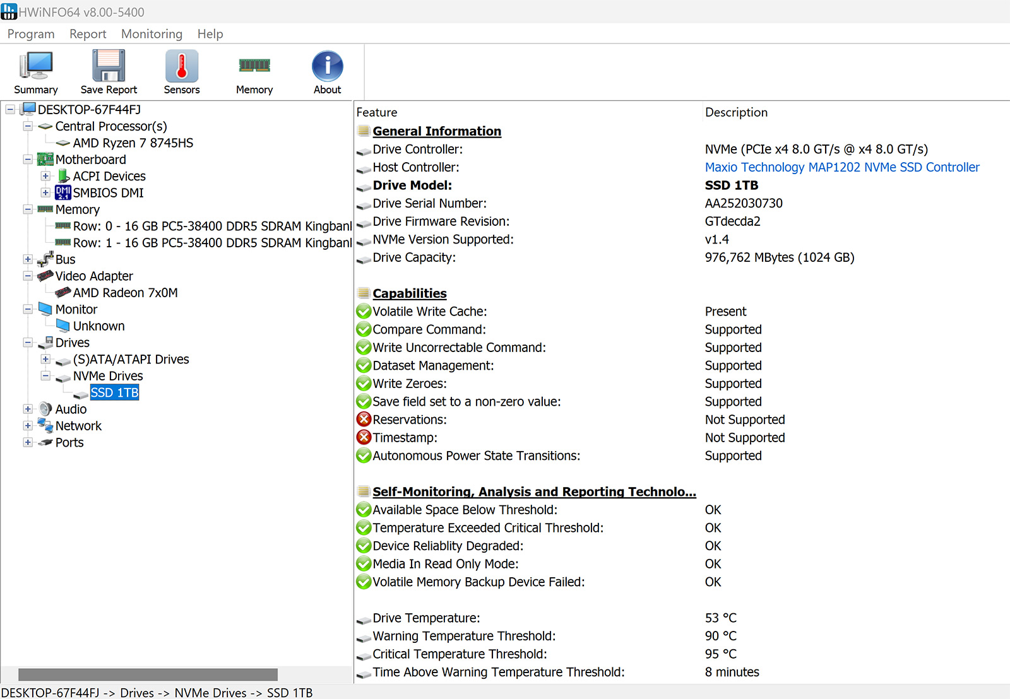Image resolution: width=1010 pixels, height=699 pixels.
Task: Expand the Audio tree node
Action: (x=28, y=409)
